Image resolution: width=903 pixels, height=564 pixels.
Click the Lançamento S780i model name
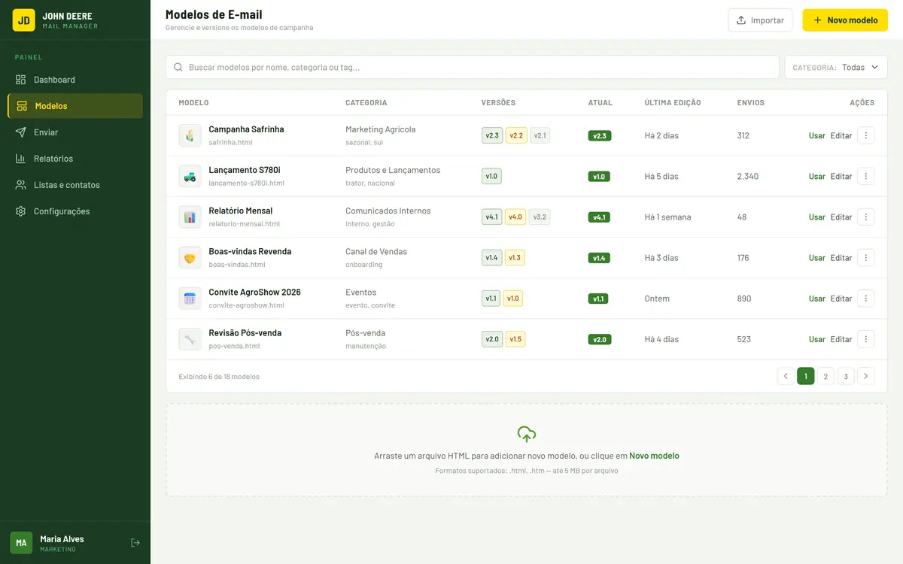245,170
